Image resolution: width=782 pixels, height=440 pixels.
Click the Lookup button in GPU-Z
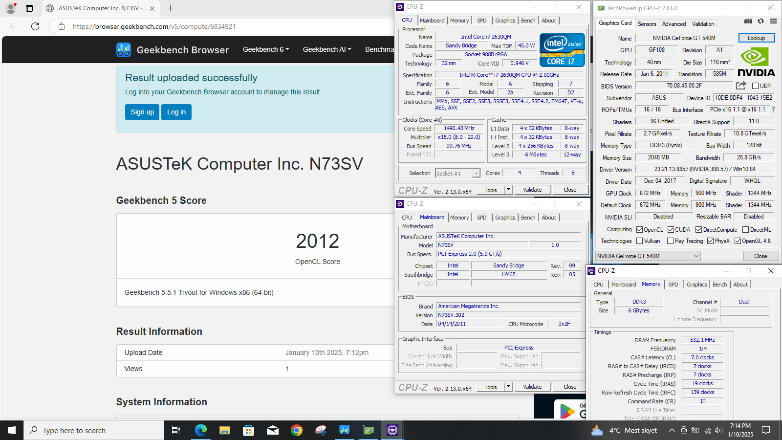756,38
